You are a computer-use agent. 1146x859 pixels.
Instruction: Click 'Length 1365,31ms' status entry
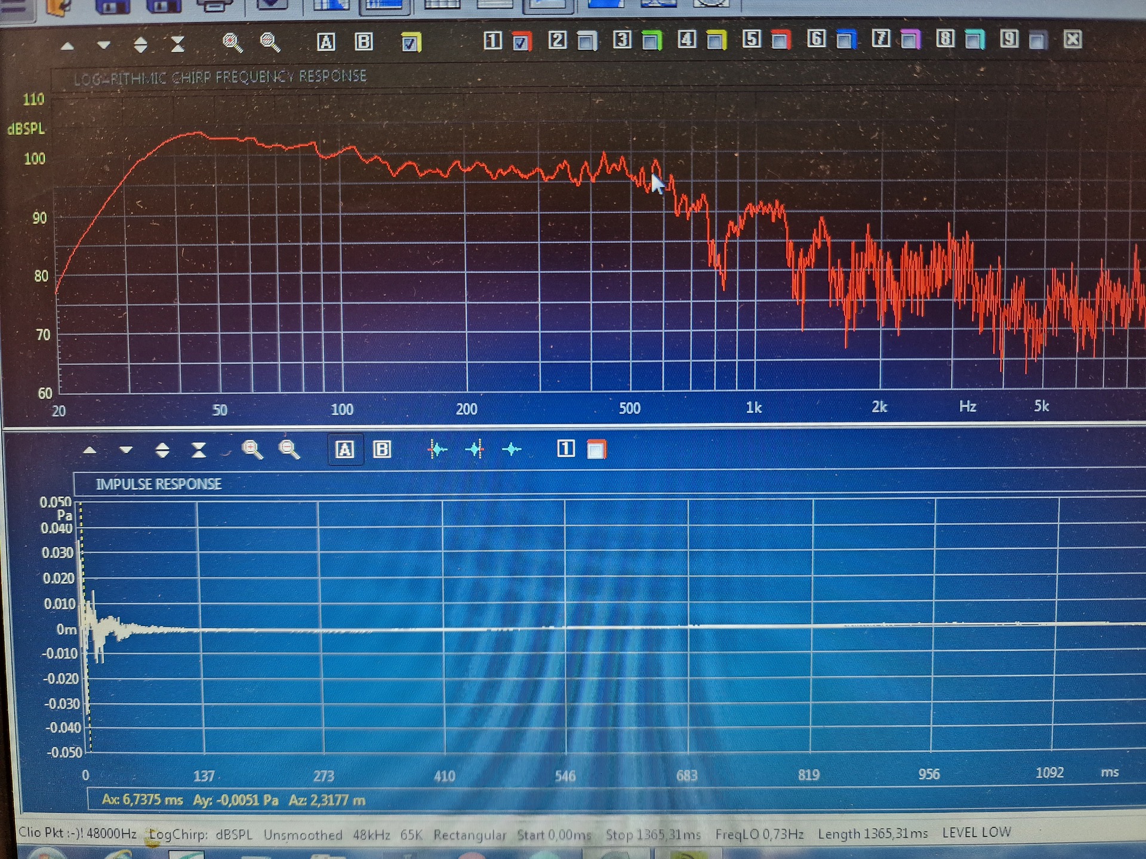click(873, 833)
